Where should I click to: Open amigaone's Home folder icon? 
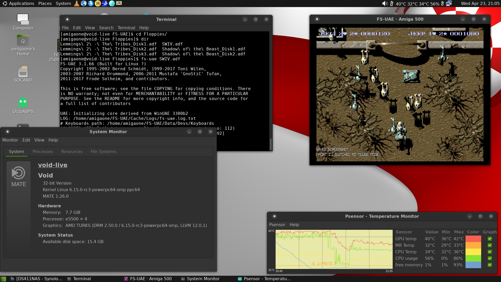23,45
